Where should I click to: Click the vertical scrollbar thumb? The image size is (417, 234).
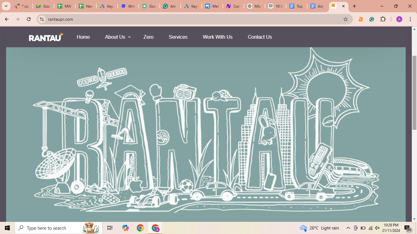click(x=414, y=93)
